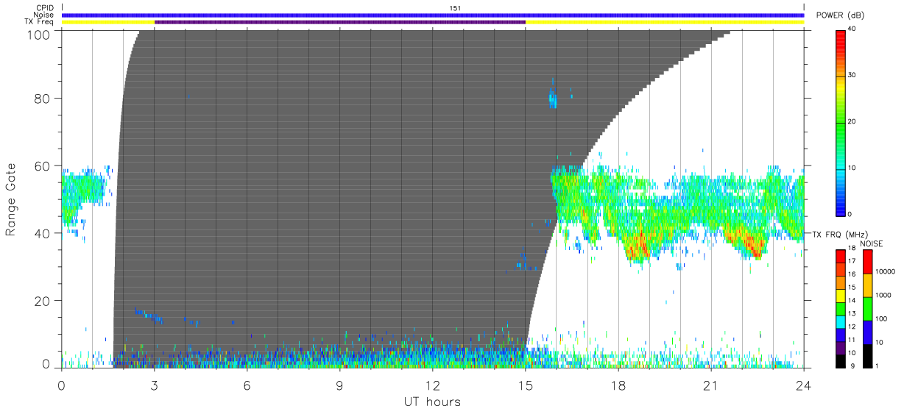
Task: Click the Noise label beside the top bar
Action: (43, 15)
